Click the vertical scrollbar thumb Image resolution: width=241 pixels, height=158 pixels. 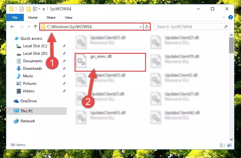(x=231, y=45)
